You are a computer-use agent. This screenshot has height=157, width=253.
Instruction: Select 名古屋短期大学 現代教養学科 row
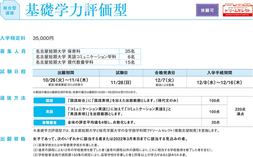[x=87, y=62]
